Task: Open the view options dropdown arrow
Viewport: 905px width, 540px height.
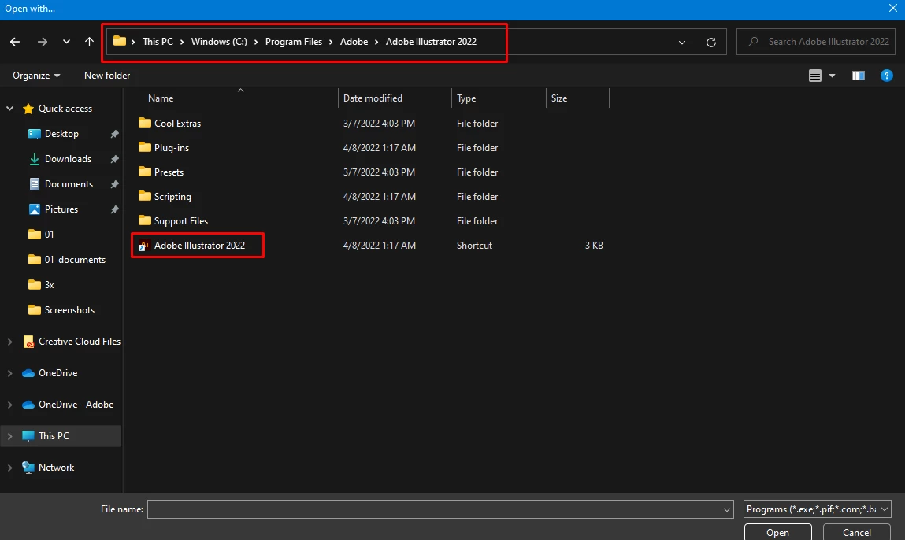Action: [x=832, y=76]
